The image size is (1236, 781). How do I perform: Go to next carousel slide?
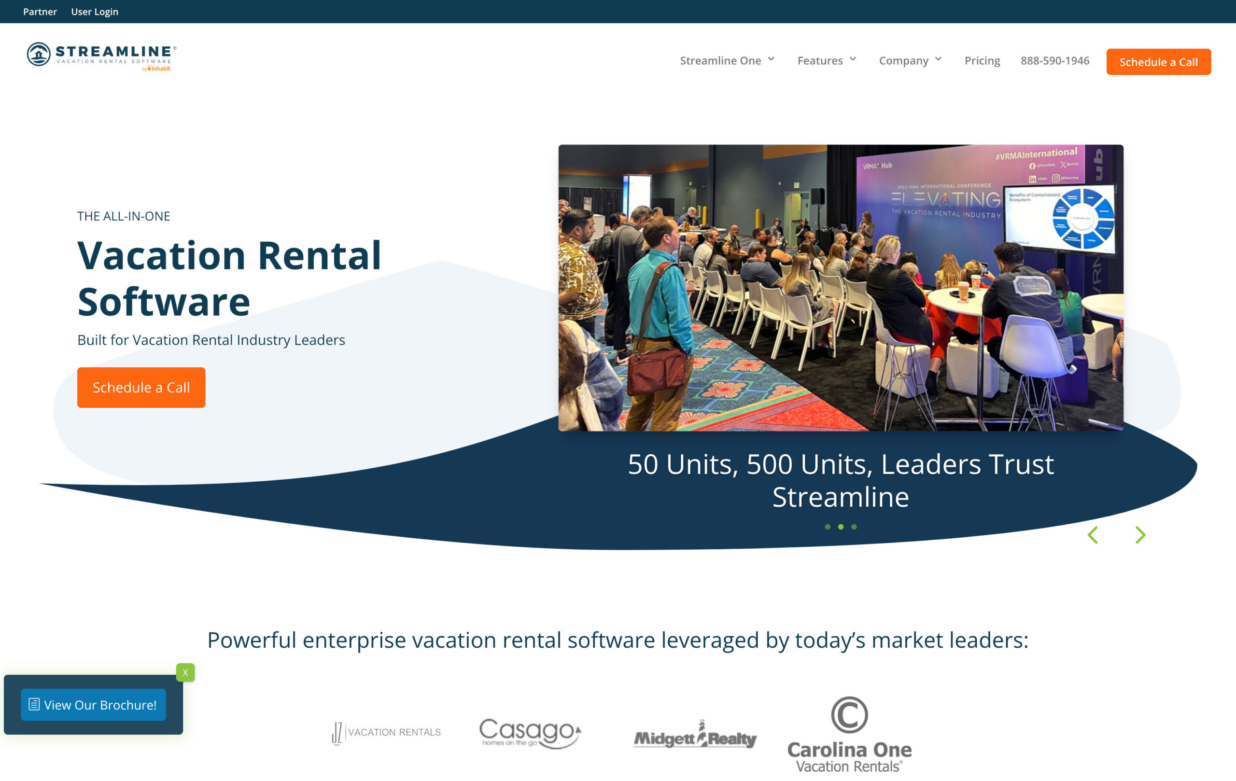pyautogui.click(x=1140, y=535)
